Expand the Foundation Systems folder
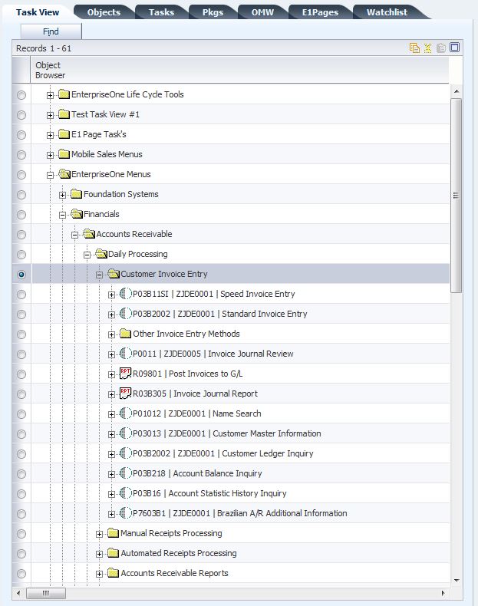 tap(63, 195)
